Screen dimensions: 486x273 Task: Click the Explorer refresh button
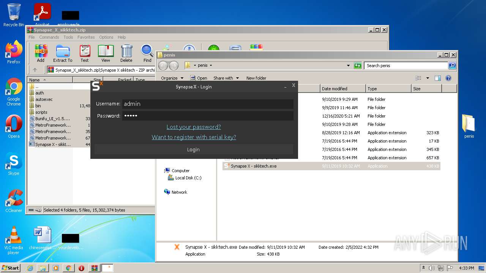(358, 66)
